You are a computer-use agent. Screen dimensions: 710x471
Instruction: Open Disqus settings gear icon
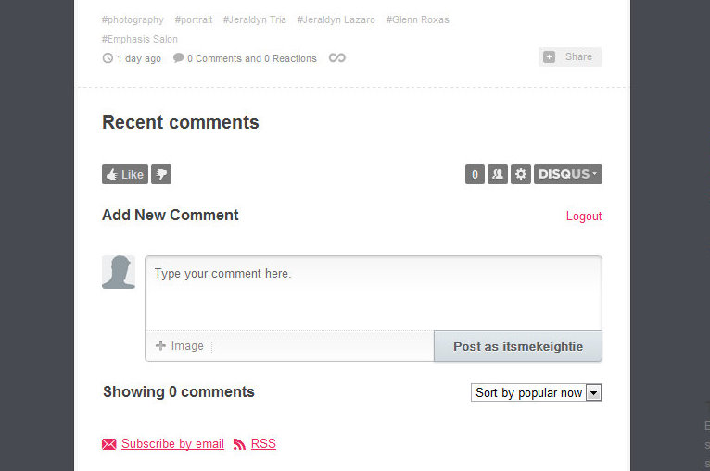[x=521, y=174]
